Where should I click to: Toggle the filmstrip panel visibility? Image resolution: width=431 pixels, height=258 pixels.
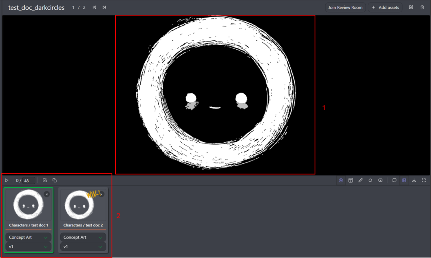pyautogui.click(x=404, y=180)
